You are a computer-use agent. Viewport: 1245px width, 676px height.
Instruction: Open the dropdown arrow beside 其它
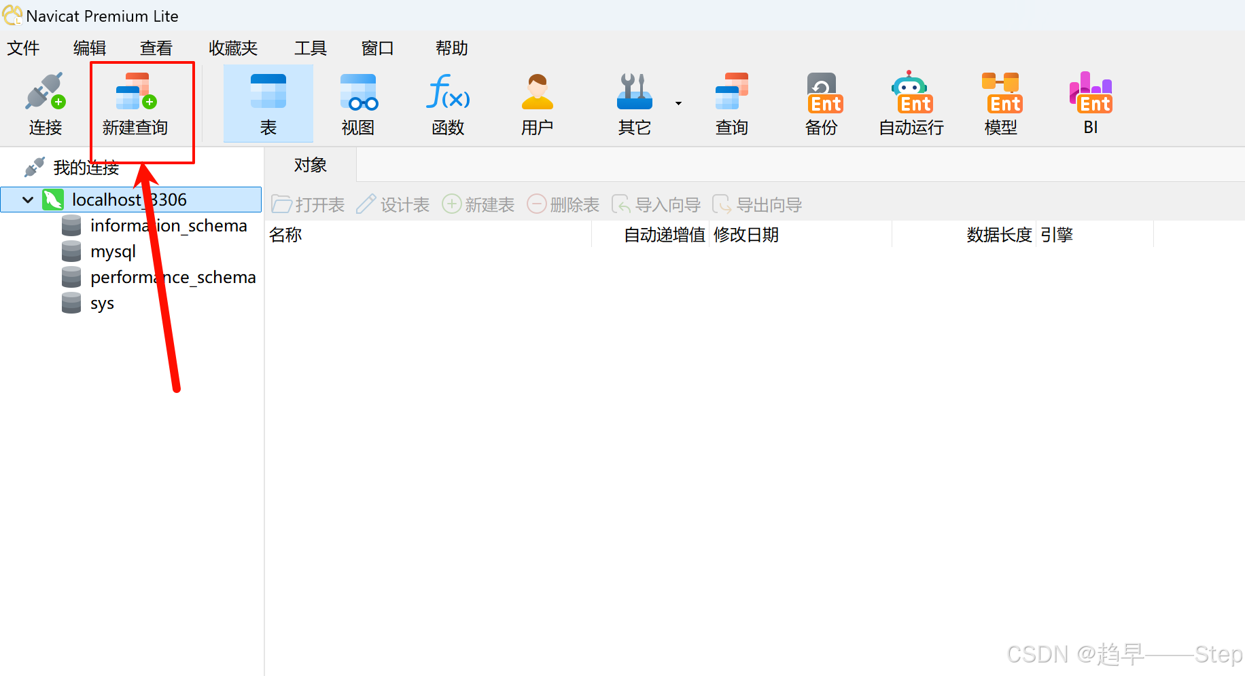tap(678, 103)
